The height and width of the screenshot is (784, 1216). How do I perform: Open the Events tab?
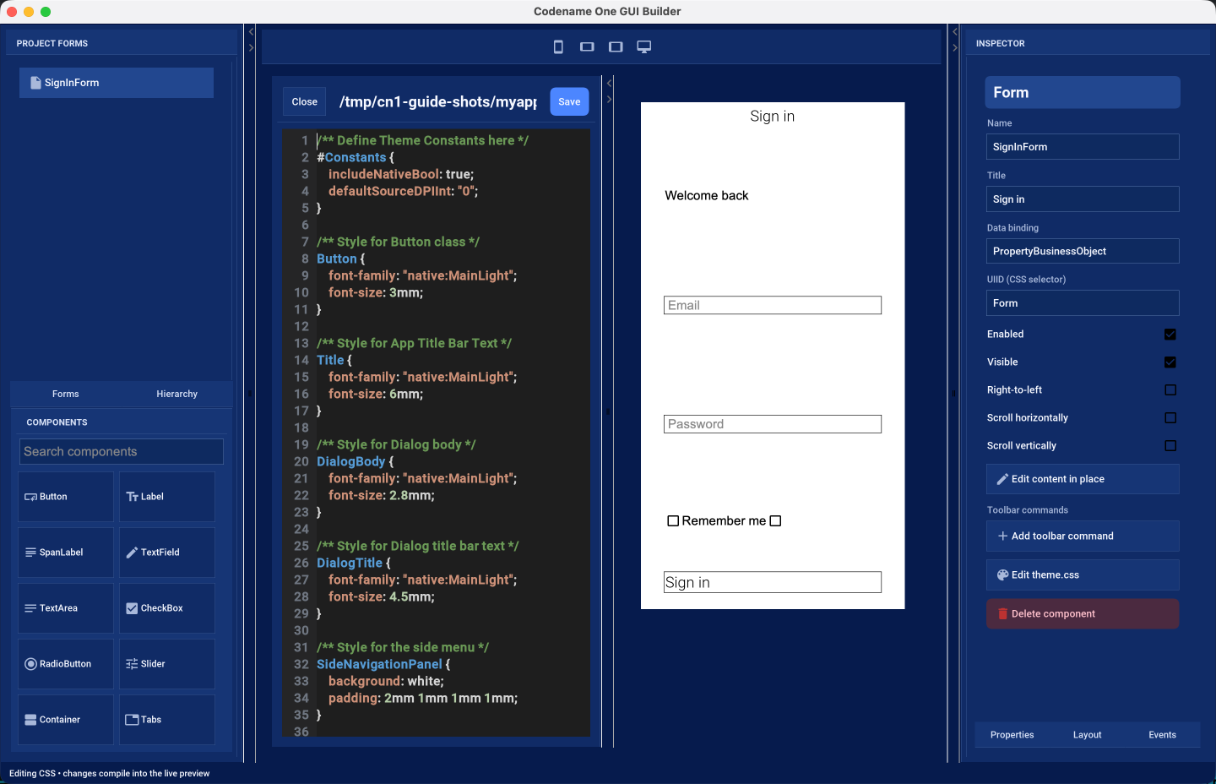click(x=1162, y=735)
